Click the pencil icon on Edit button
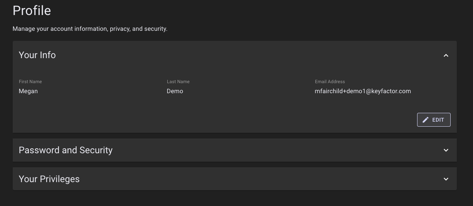Viewport: 473px width, 206px height. 426,120
